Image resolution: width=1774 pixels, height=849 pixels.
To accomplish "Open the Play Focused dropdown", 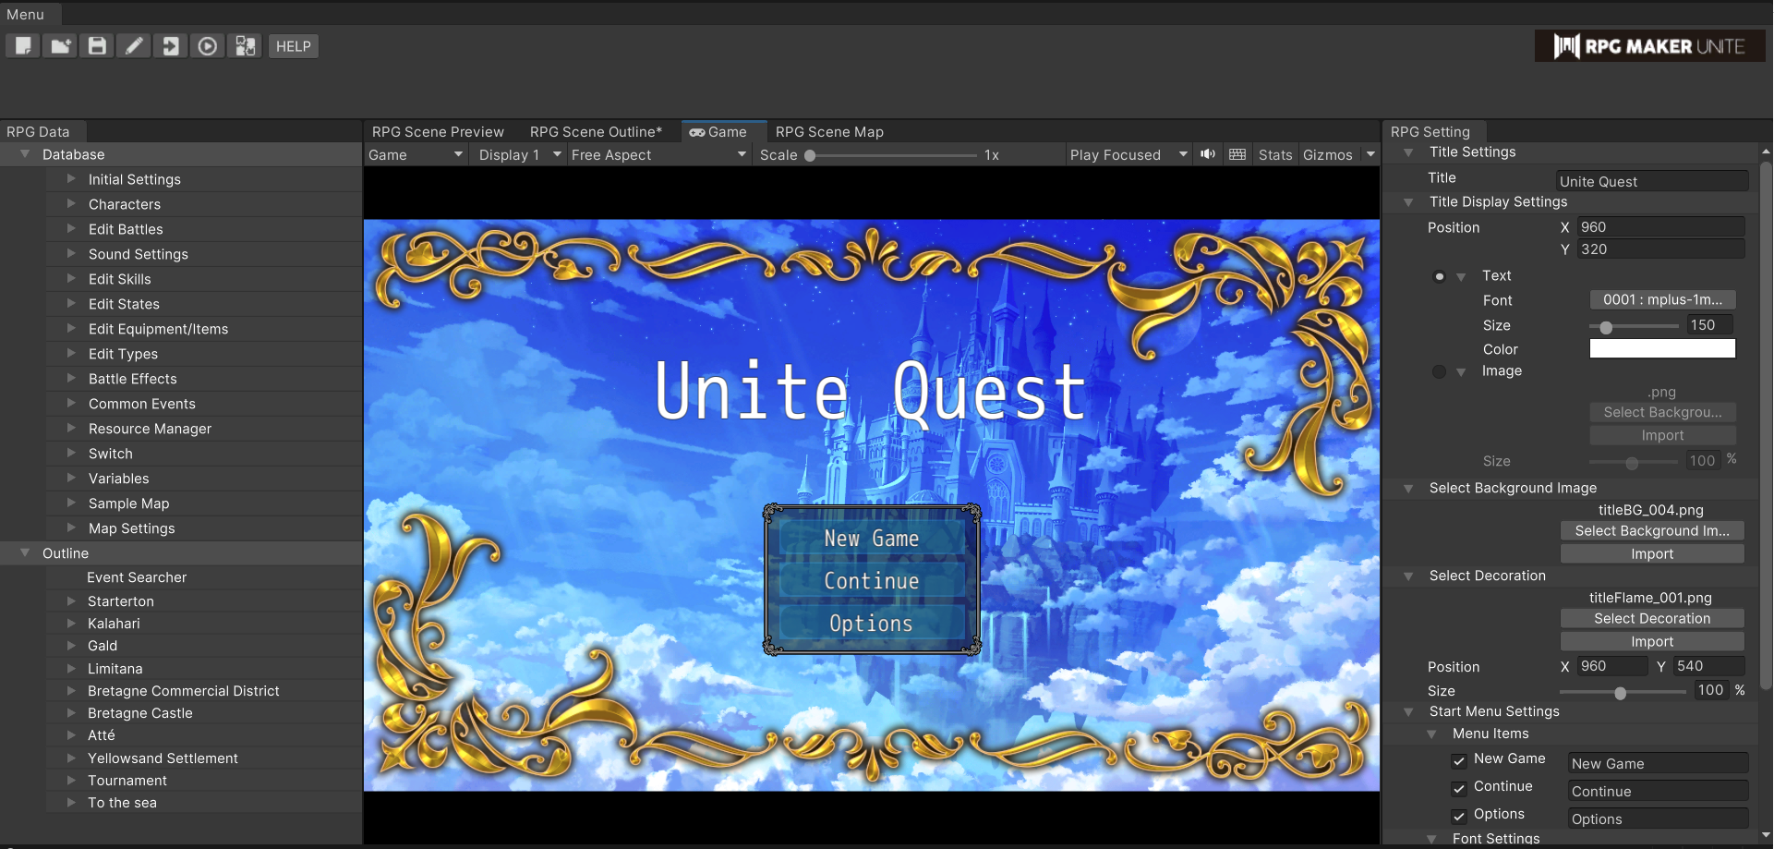I will point(1128,155).
